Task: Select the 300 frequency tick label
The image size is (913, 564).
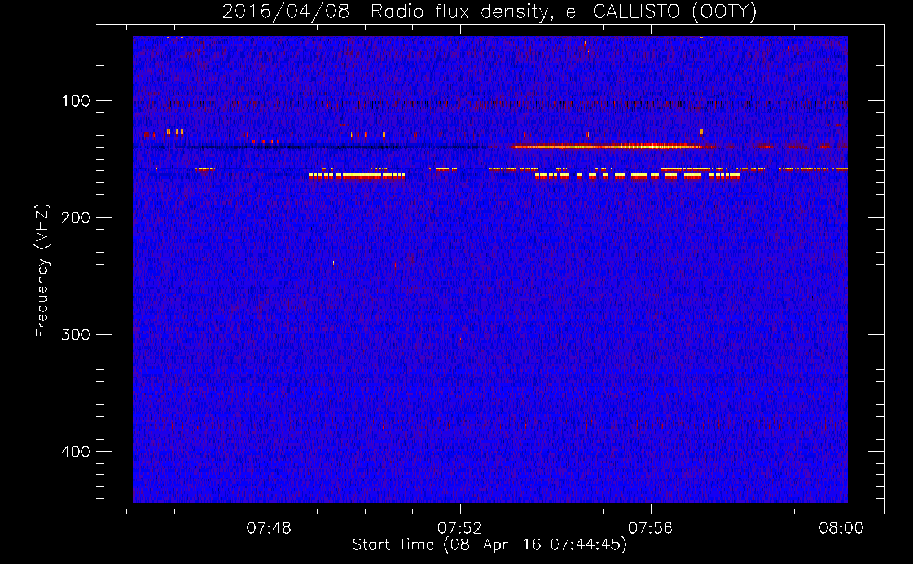Action: click(76, 334)
